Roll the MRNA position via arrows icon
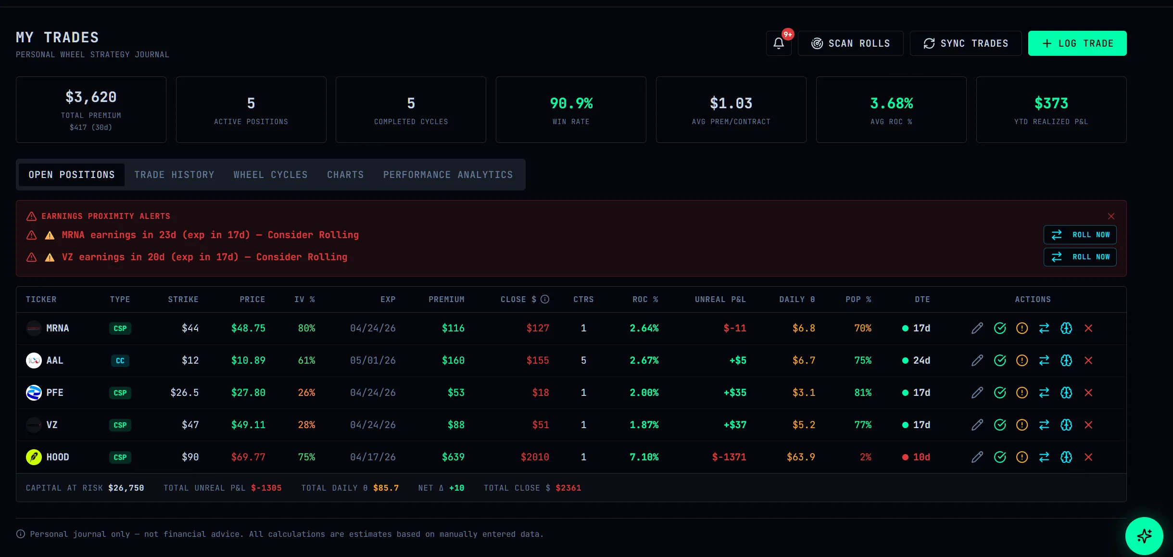The width and height of the screenshot is (1173, 557). click(1044, 328)
